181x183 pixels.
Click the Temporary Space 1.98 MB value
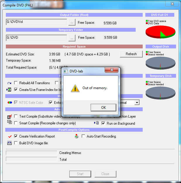[55, 61]
